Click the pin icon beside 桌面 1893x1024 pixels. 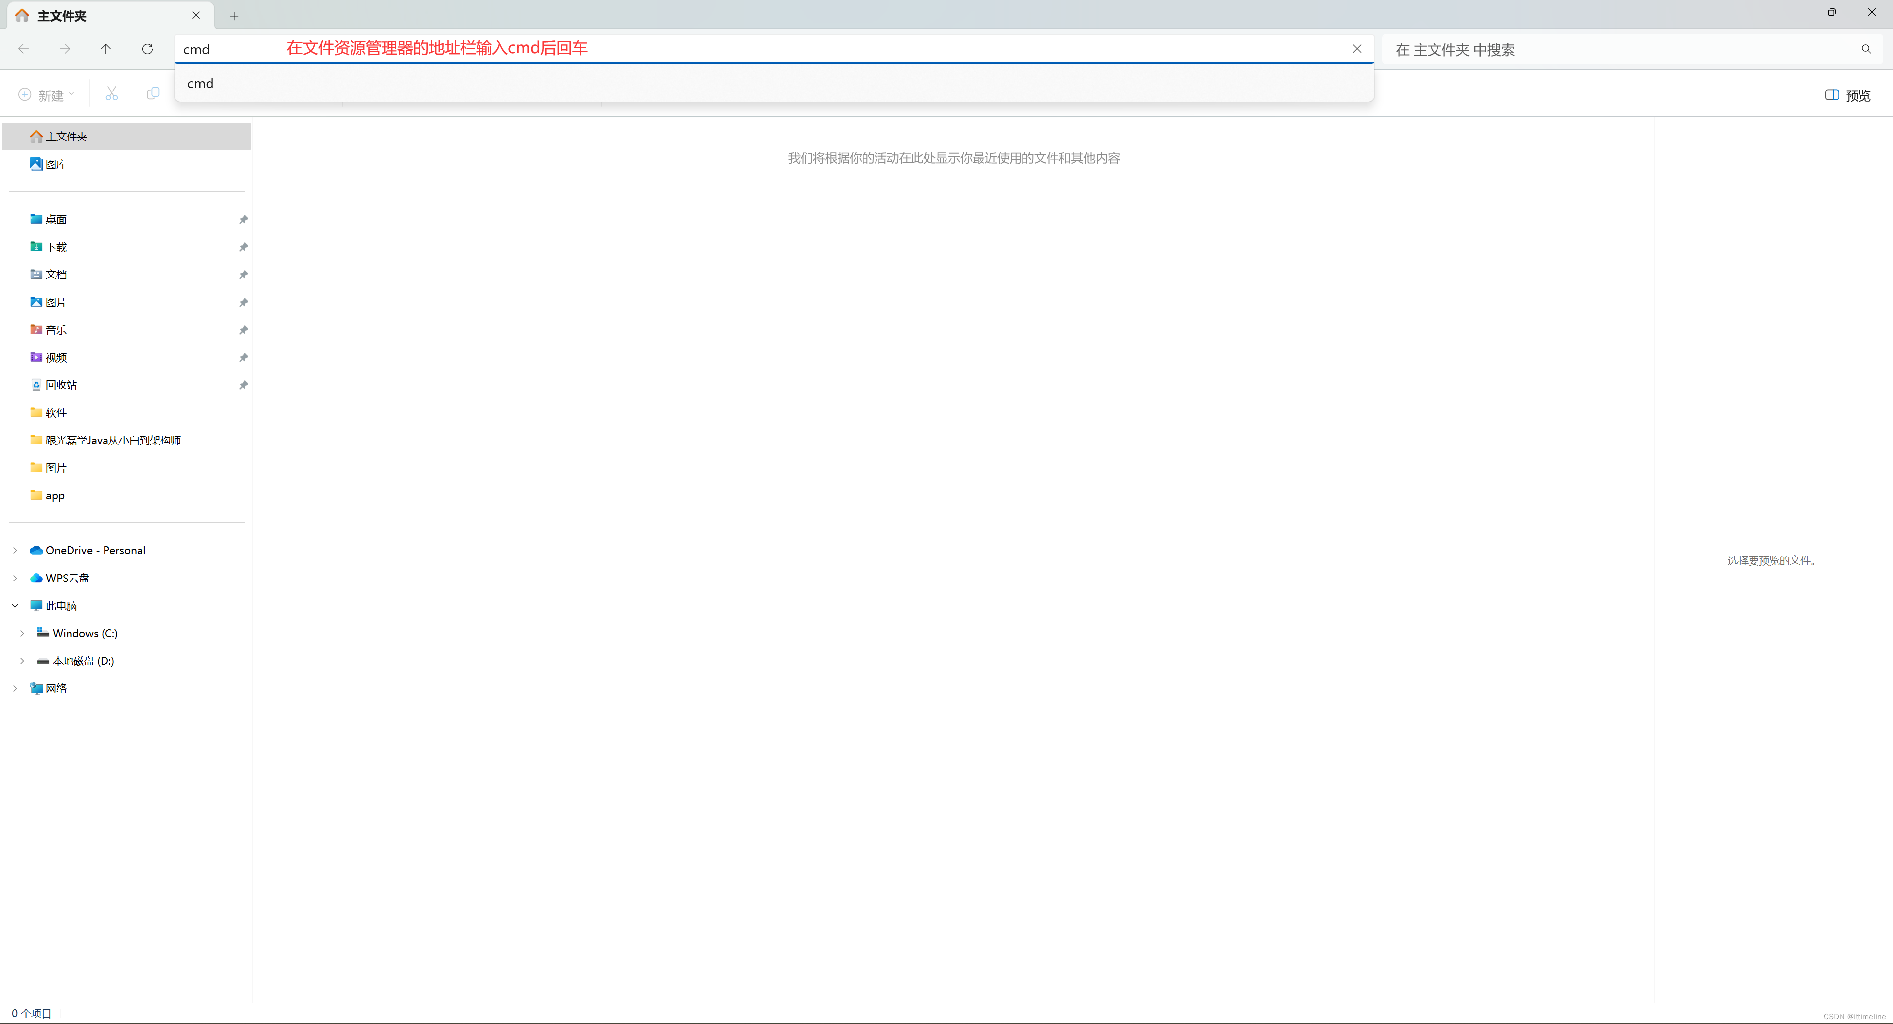click(x=243, y=220)
